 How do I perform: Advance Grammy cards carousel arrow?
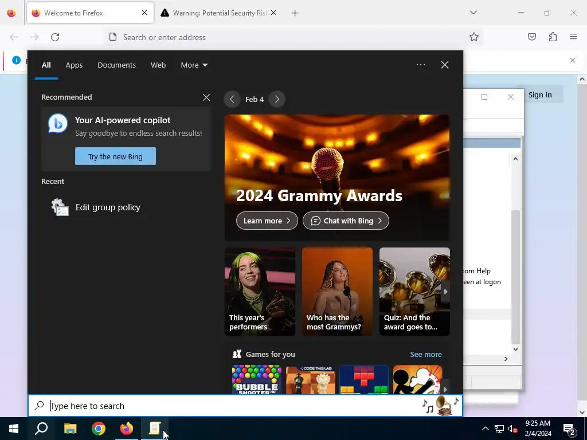[x=445, y=292]
